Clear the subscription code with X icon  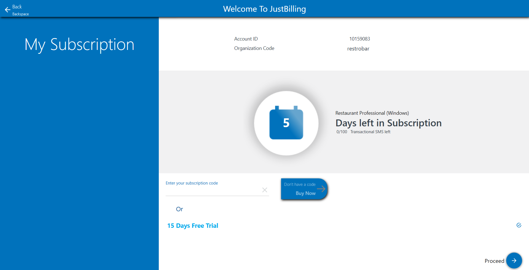click(265, 190)
